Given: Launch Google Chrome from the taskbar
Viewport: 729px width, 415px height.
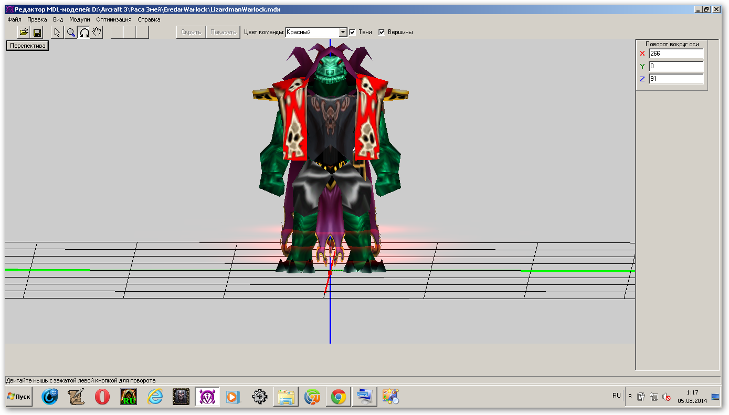Looking at the screenshot, I should point(339,397).
